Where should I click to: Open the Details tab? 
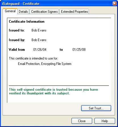(23, 12)
